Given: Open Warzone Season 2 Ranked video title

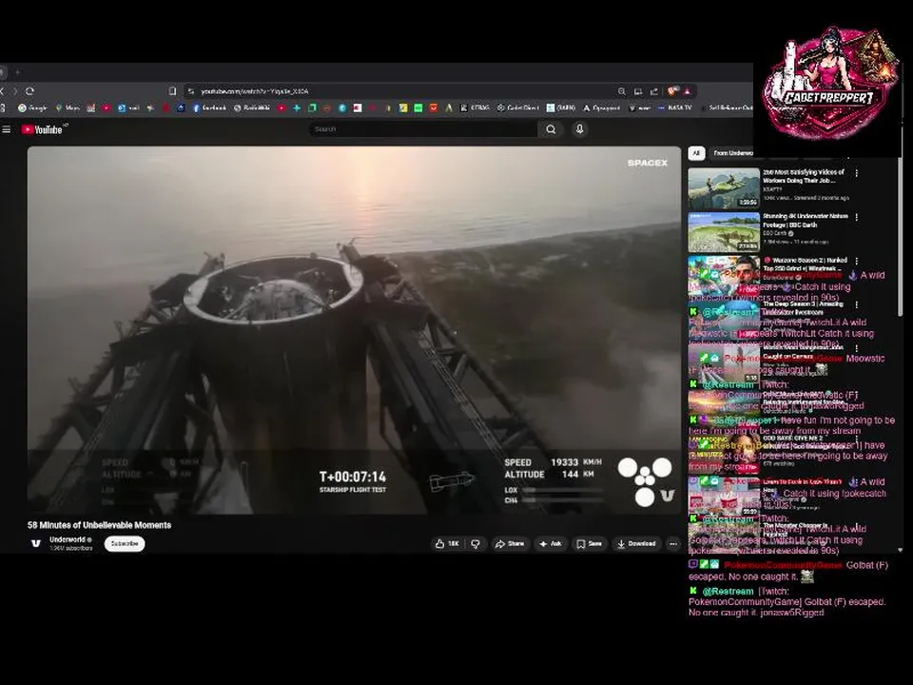Looking at the screenshot, I should 806,264.
